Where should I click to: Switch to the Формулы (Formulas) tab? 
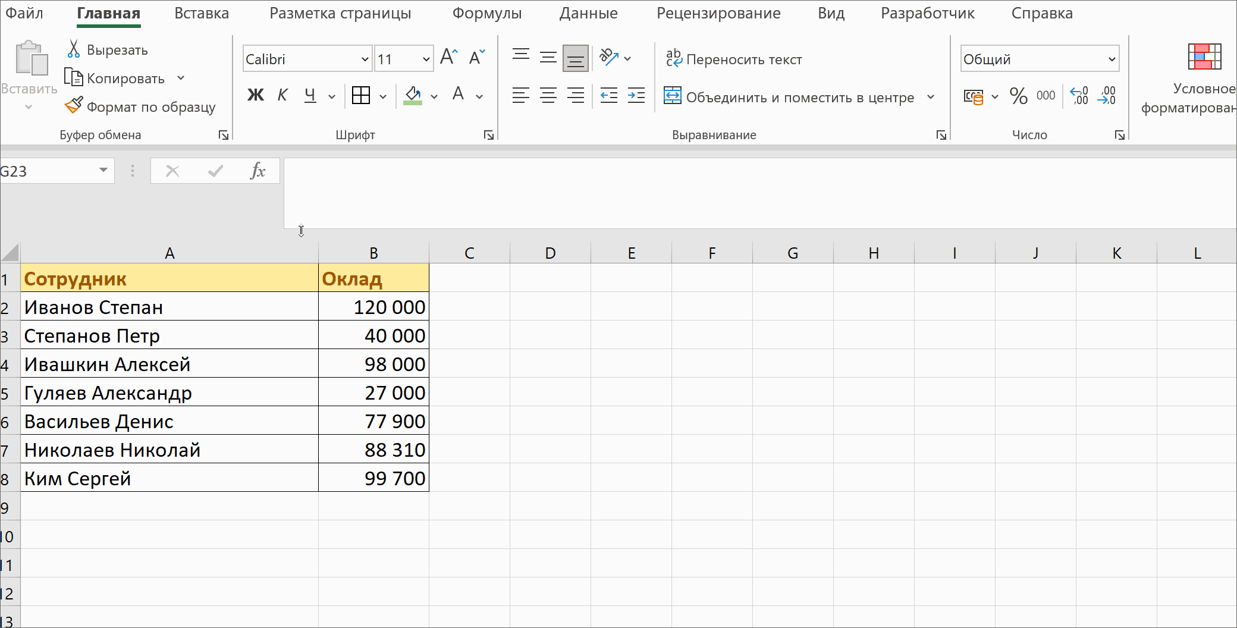tap(487, 13)
